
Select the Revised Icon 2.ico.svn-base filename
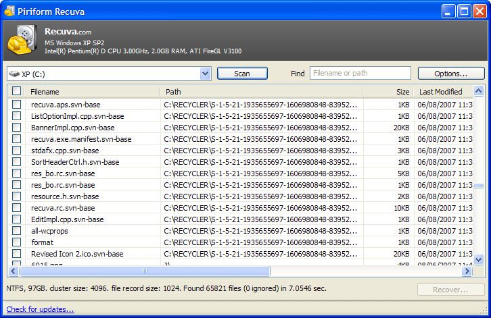77,254
